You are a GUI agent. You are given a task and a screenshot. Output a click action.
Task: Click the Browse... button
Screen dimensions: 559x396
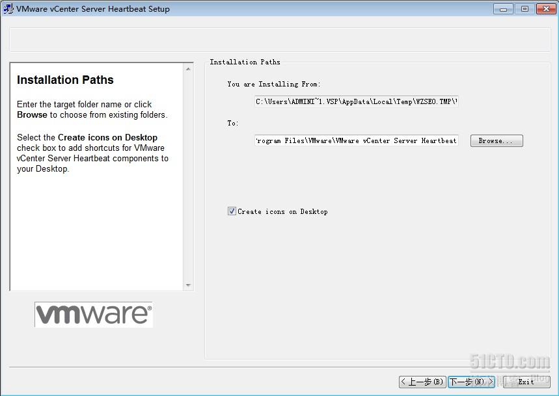coord(497,140)
